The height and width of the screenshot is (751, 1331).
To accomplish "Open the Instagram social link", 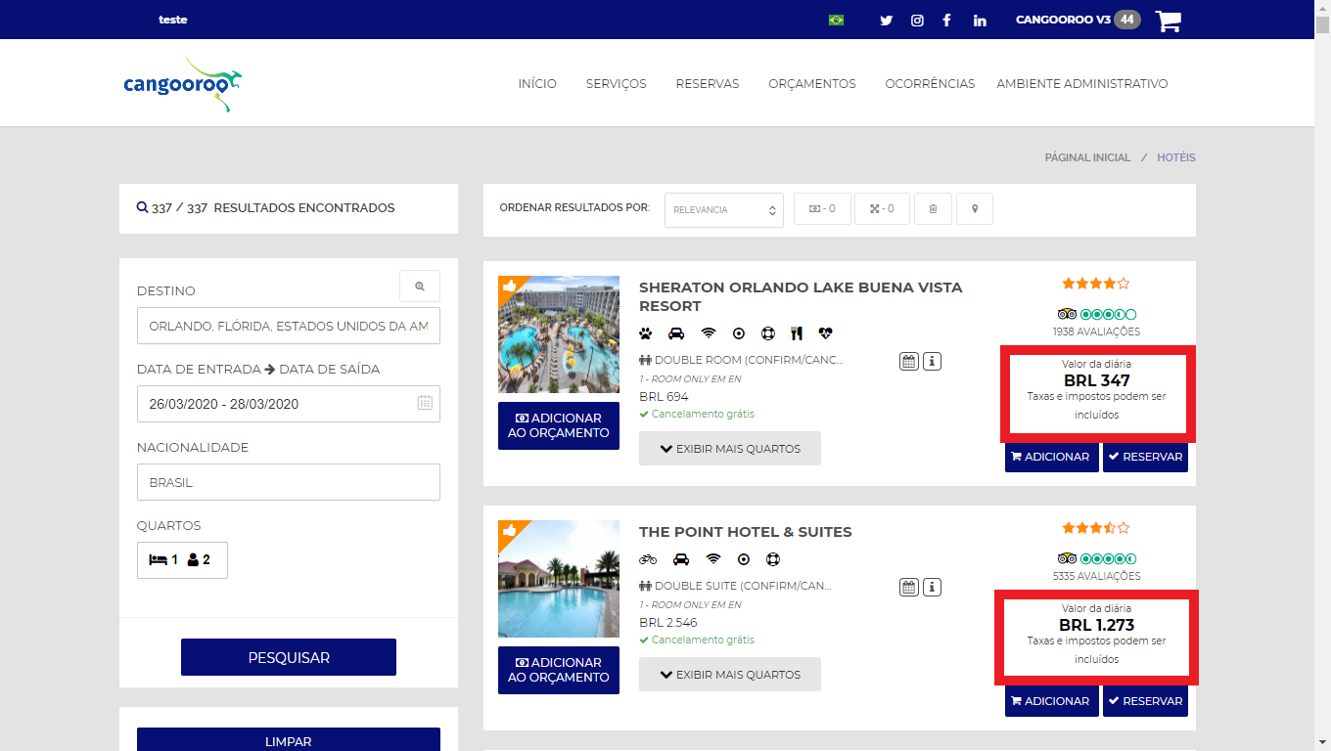I will 917,20.
